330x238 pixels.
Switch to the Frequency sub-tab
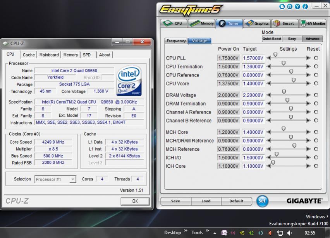176,41
